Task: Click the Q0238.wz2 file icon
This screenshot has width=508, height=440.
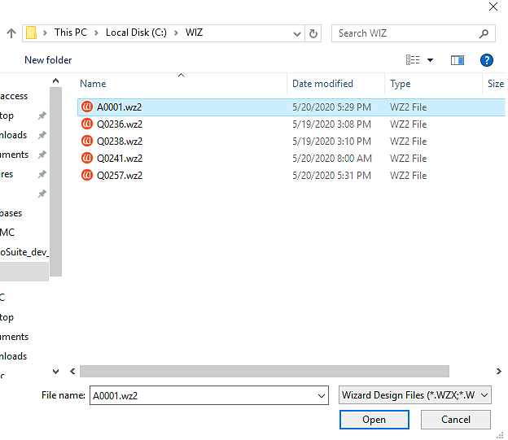Action: pyautogui.click(x=87, y=142)
